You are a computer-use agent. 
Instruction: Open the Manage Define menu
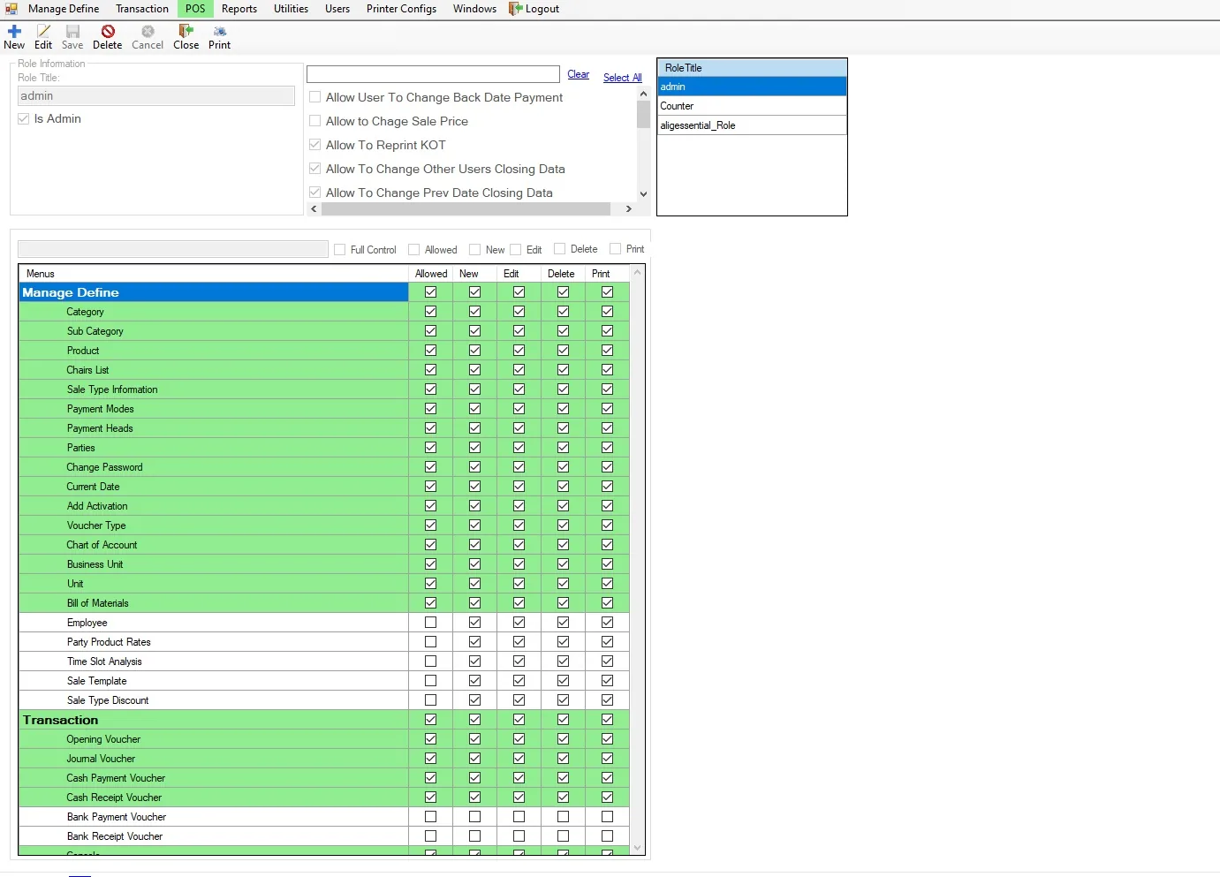tap(64, 9)
